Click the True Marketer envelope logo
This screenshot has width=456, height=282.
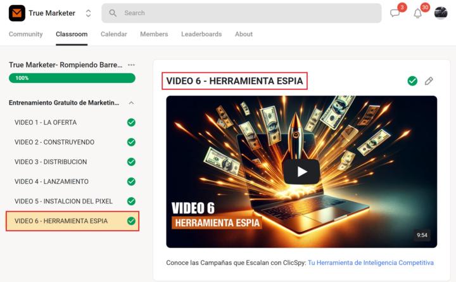point(17,13)
